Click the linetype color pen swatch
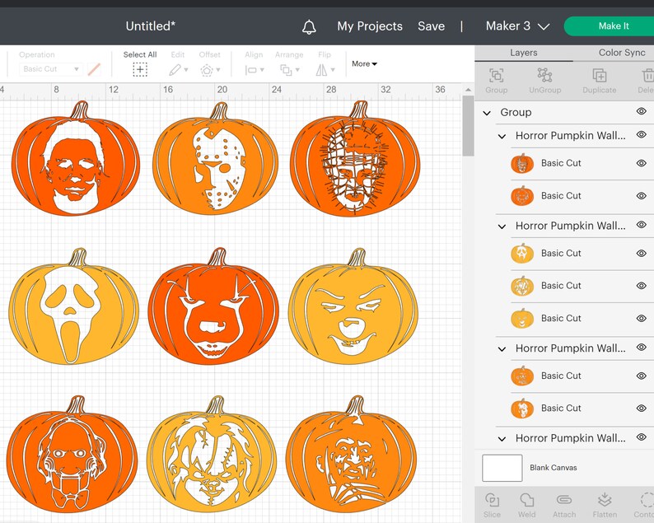 (x=94, y=69)
